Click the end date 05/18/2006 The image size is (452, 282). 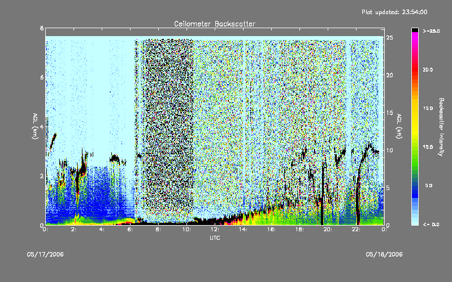(x=384, y=254)
